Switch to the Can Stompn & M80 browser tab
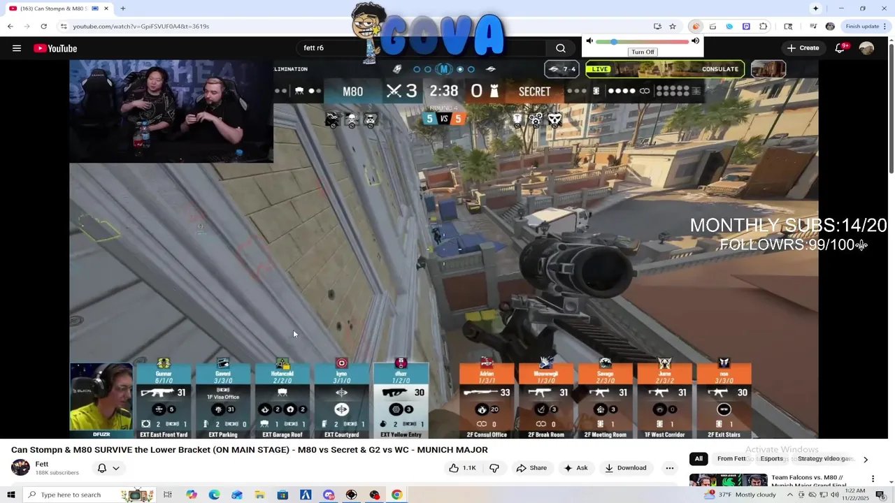This screenshot has height=503, width=895. point(59,8)
